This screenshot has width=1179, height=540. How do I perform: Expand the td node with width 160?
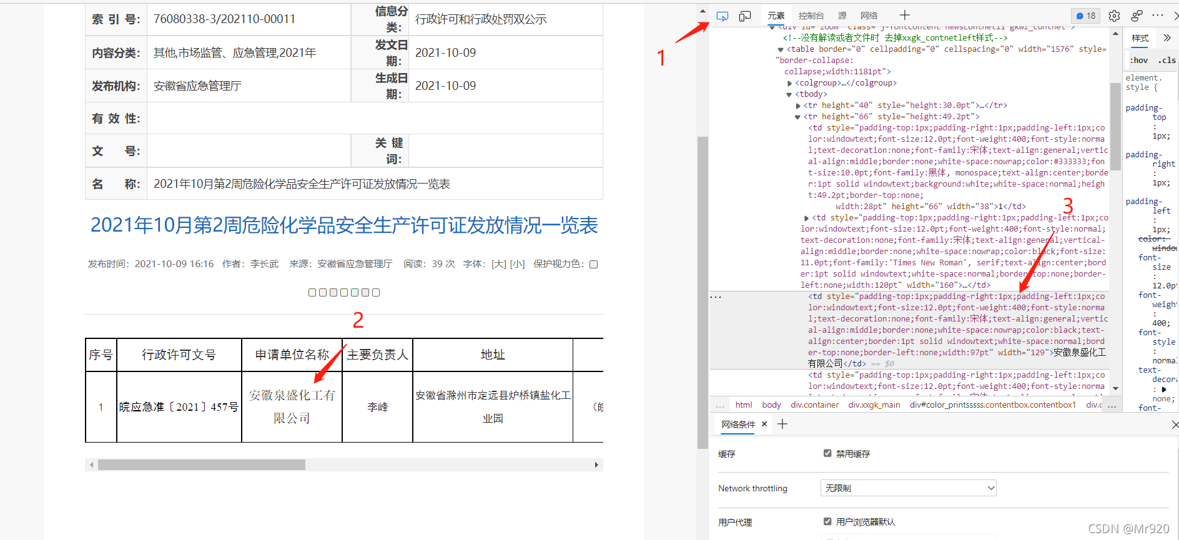coord(806,218)
